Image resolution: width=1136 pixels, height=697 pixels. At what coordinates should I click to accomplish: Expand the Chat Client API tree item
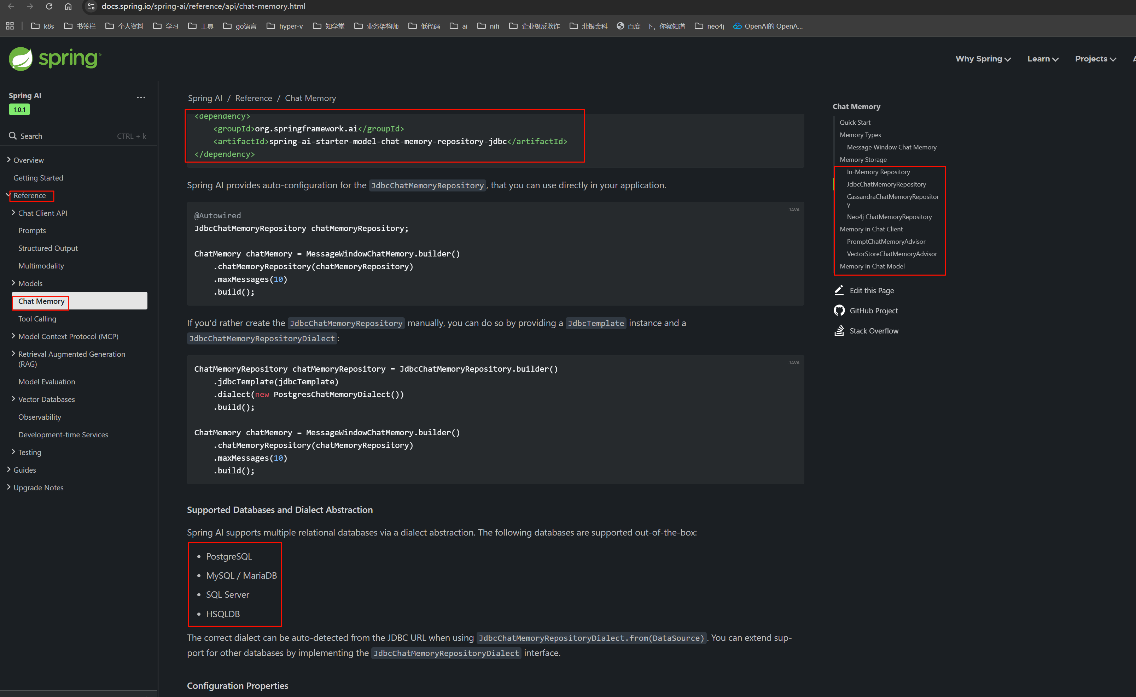[13, 213]
